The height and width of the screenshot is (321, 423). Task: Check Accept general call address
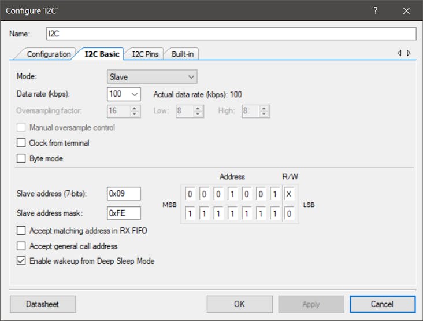[21, 246]
